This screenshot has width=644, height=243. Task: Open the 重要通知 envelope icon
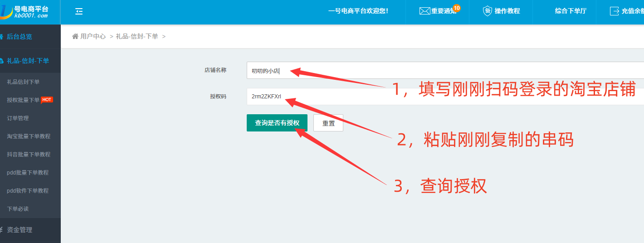424,11
